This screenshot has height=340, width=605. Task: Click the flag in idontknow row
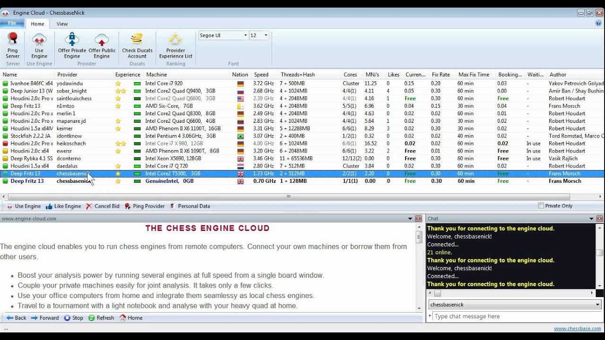point(241,136)
